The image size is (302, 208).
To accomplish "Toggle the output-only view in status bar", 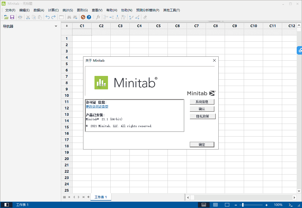I will pos(227,205).
